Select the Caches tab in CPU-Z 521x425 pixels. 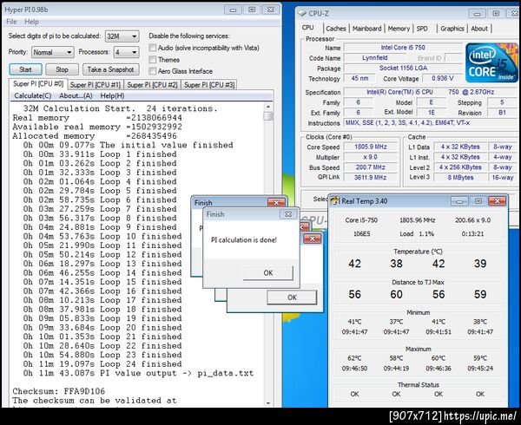click(x=336, y=29)
